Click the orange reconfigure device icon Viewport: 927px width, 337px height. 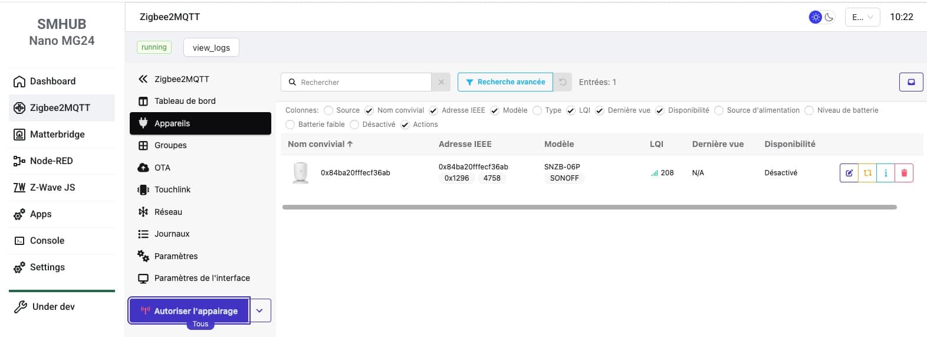point(867,173)
